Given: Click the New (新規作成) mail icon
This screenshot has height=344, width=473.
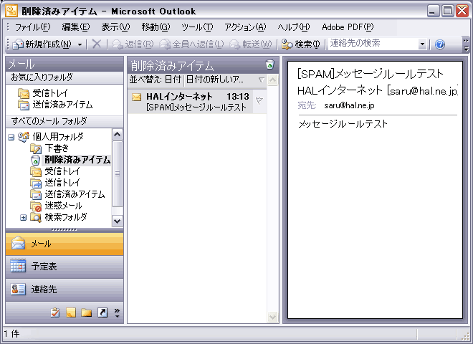Looking at the screenshot, I should [18, 44].
